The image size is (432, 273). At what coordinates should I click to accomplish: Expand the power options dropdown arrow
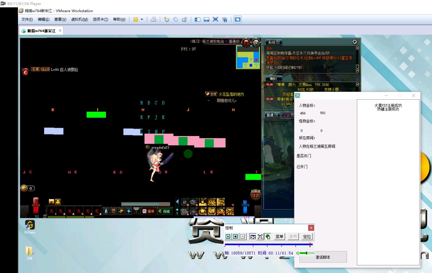click(x=142, y=19)
